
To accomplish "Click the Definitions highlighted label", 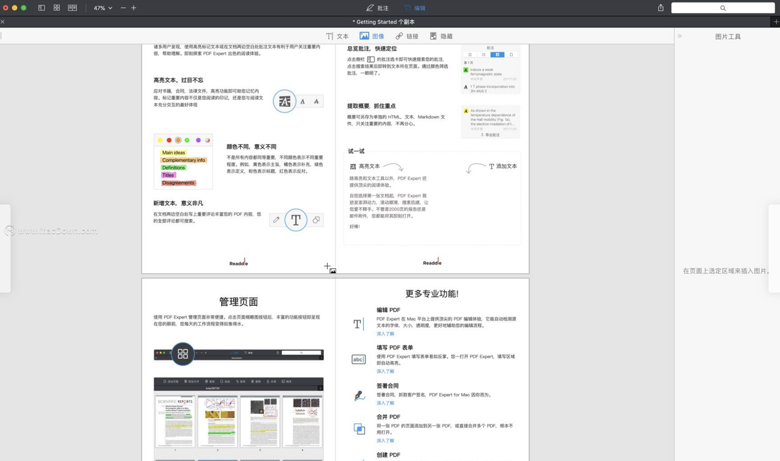I will point(173,167).
